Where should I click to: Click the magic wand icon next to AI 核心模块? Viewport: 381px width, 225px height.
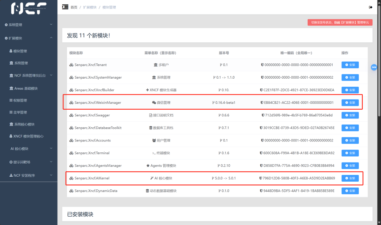[152, 178]
